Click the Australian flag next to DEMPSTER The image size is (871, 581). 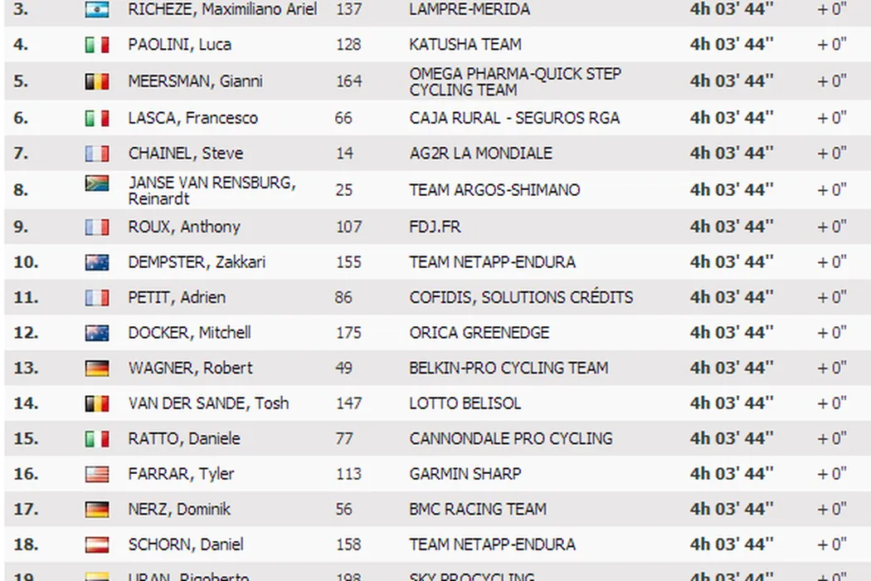97,262
